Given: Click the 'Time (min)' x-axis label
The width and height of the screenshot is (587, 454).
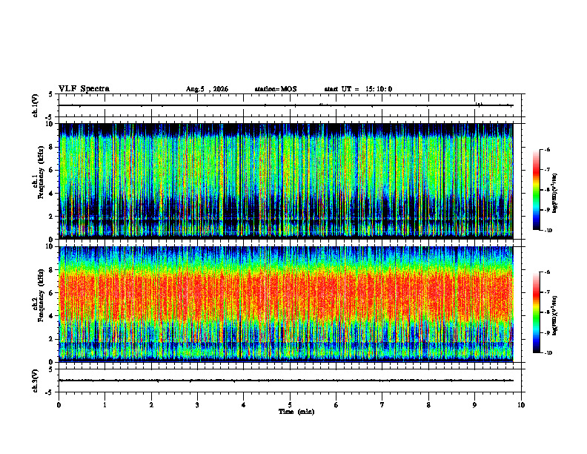Looking at the screenshot, I should click(x=296, y=412).
